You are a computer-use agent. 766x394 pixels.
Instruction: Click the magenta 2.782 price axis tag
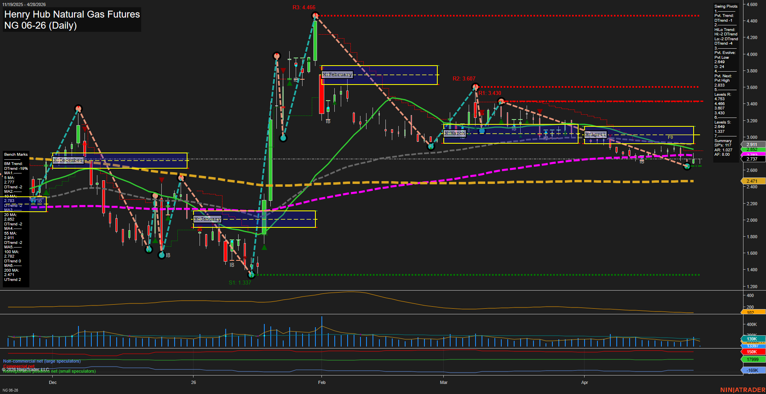click(752, 154)
